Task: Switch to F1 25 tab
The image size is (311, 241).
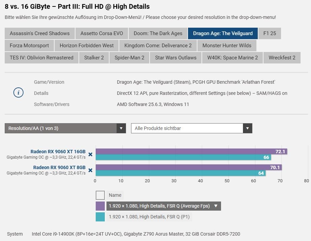Action: (x=270, y=33)
